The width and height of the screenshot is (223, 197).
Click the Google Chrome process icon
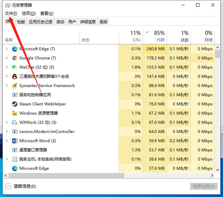click(15, 58)
